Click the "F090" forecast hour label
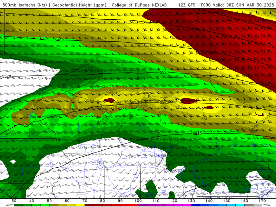The width and height of the screenshot is (276, 207). (206, 5)
